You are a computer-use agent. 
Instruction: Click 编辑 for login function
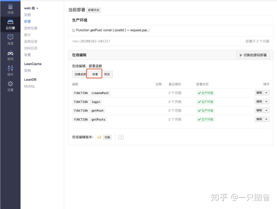tap(259, 101)
